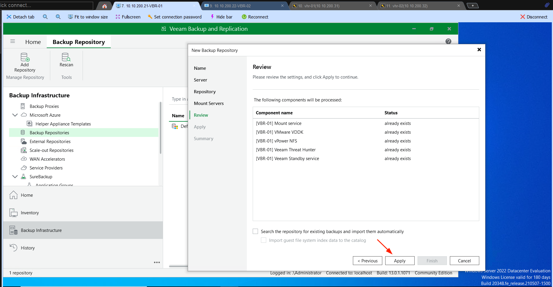553x287 pixels.
Task: Click the Previous button
Action: [368, 261]
